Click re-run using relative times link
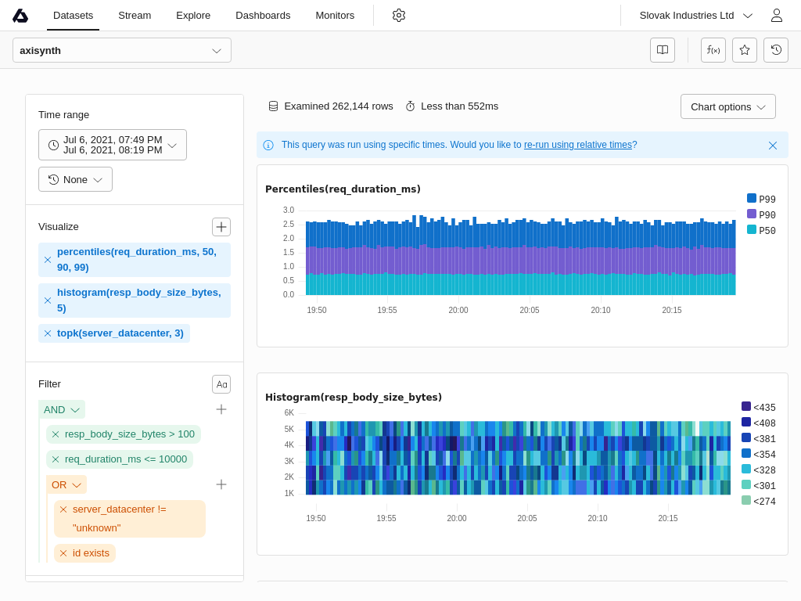801x601 pixels. pos(578,145)
